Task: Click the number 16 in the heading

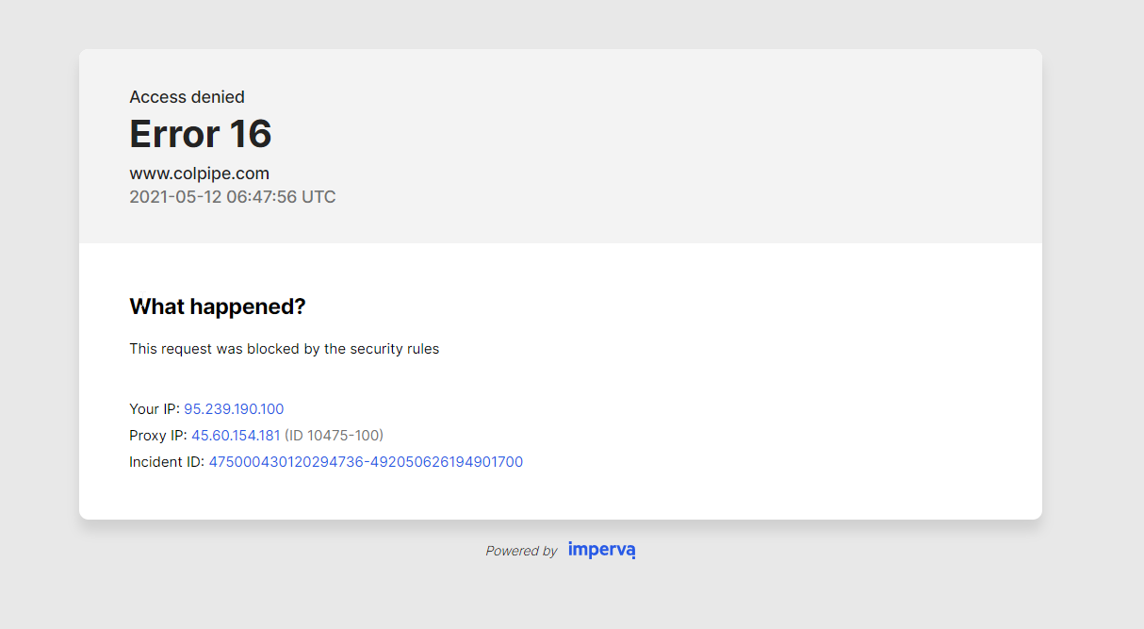Action: [251, 134]
